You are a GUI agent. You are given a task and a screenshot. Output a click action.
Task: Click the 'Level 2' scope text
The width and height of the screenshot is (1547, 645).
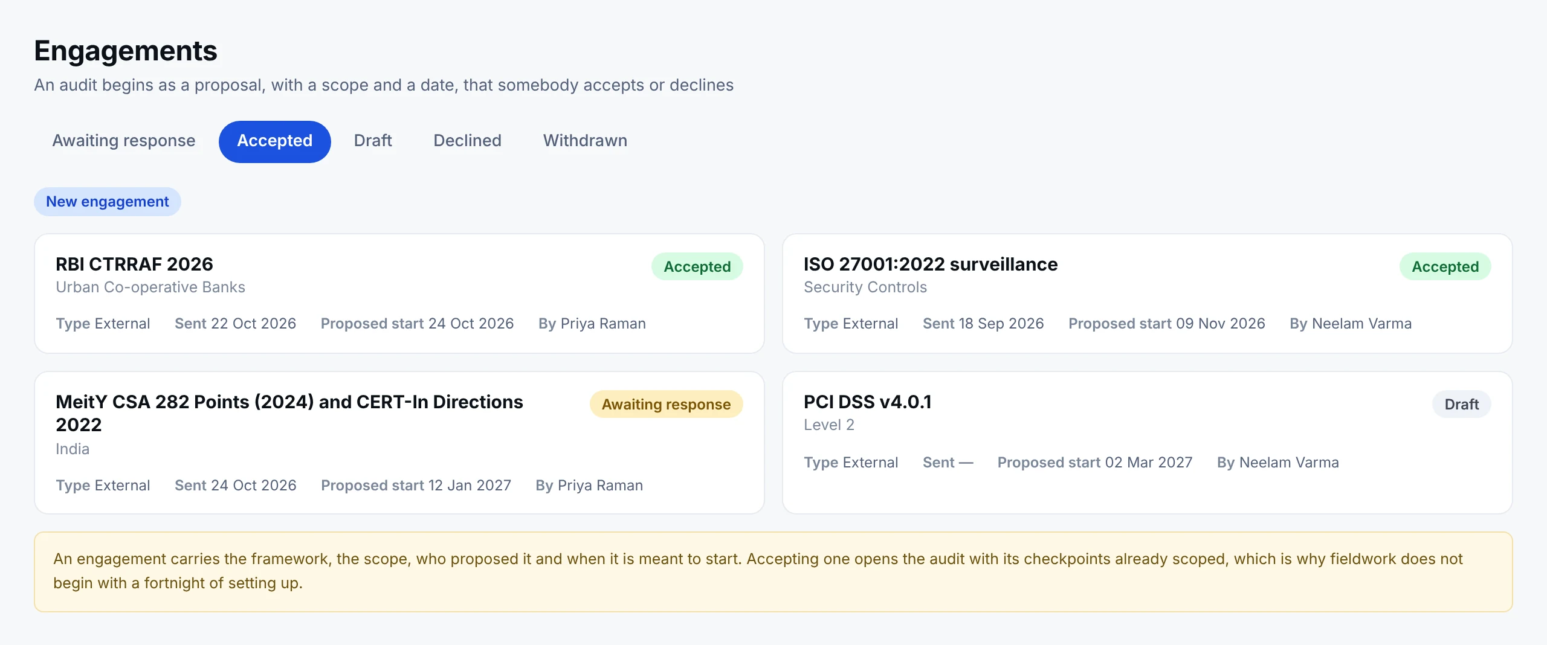[829, 425]
